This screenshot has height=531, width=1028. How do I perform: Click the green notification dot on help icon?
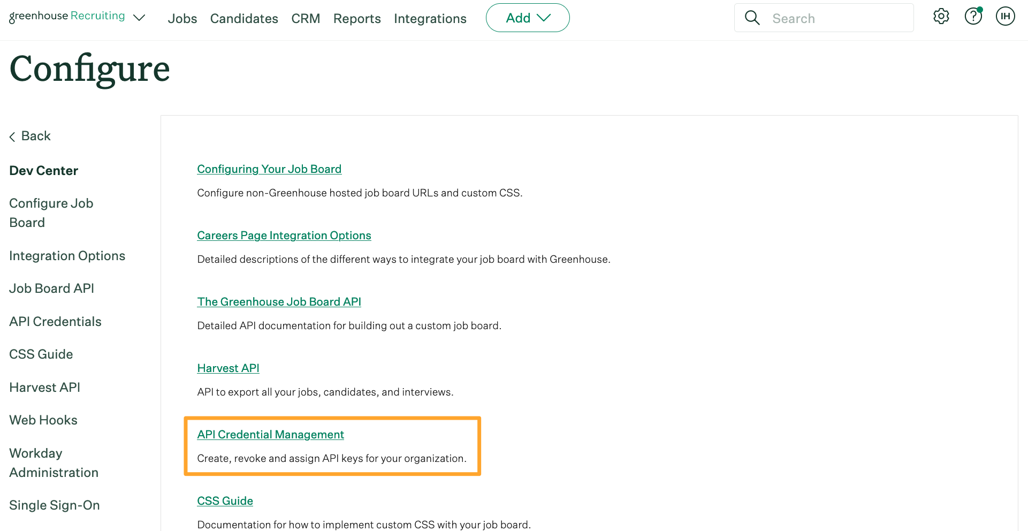point(981,9)
